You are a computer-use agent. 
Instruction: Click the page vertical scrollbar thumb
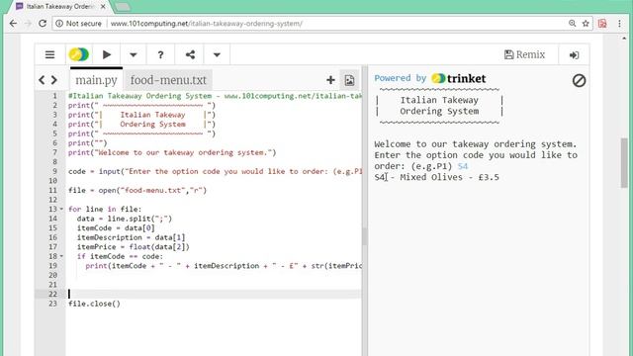tap(624, 162)
